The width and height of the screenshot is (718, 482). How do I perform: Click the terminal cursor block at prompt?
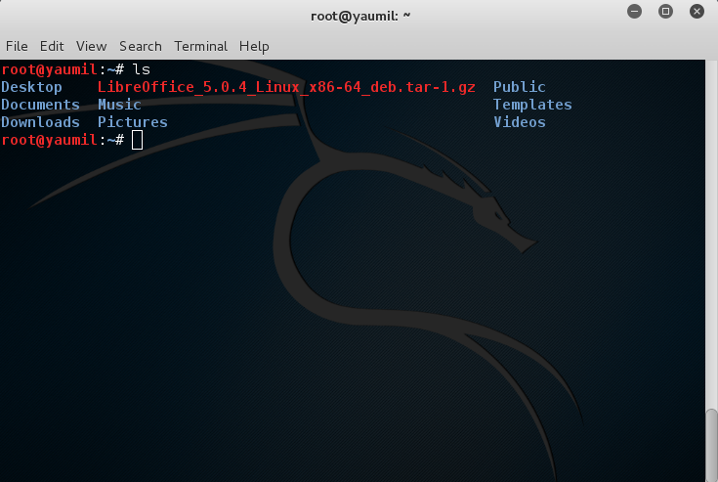coord(137,140)
